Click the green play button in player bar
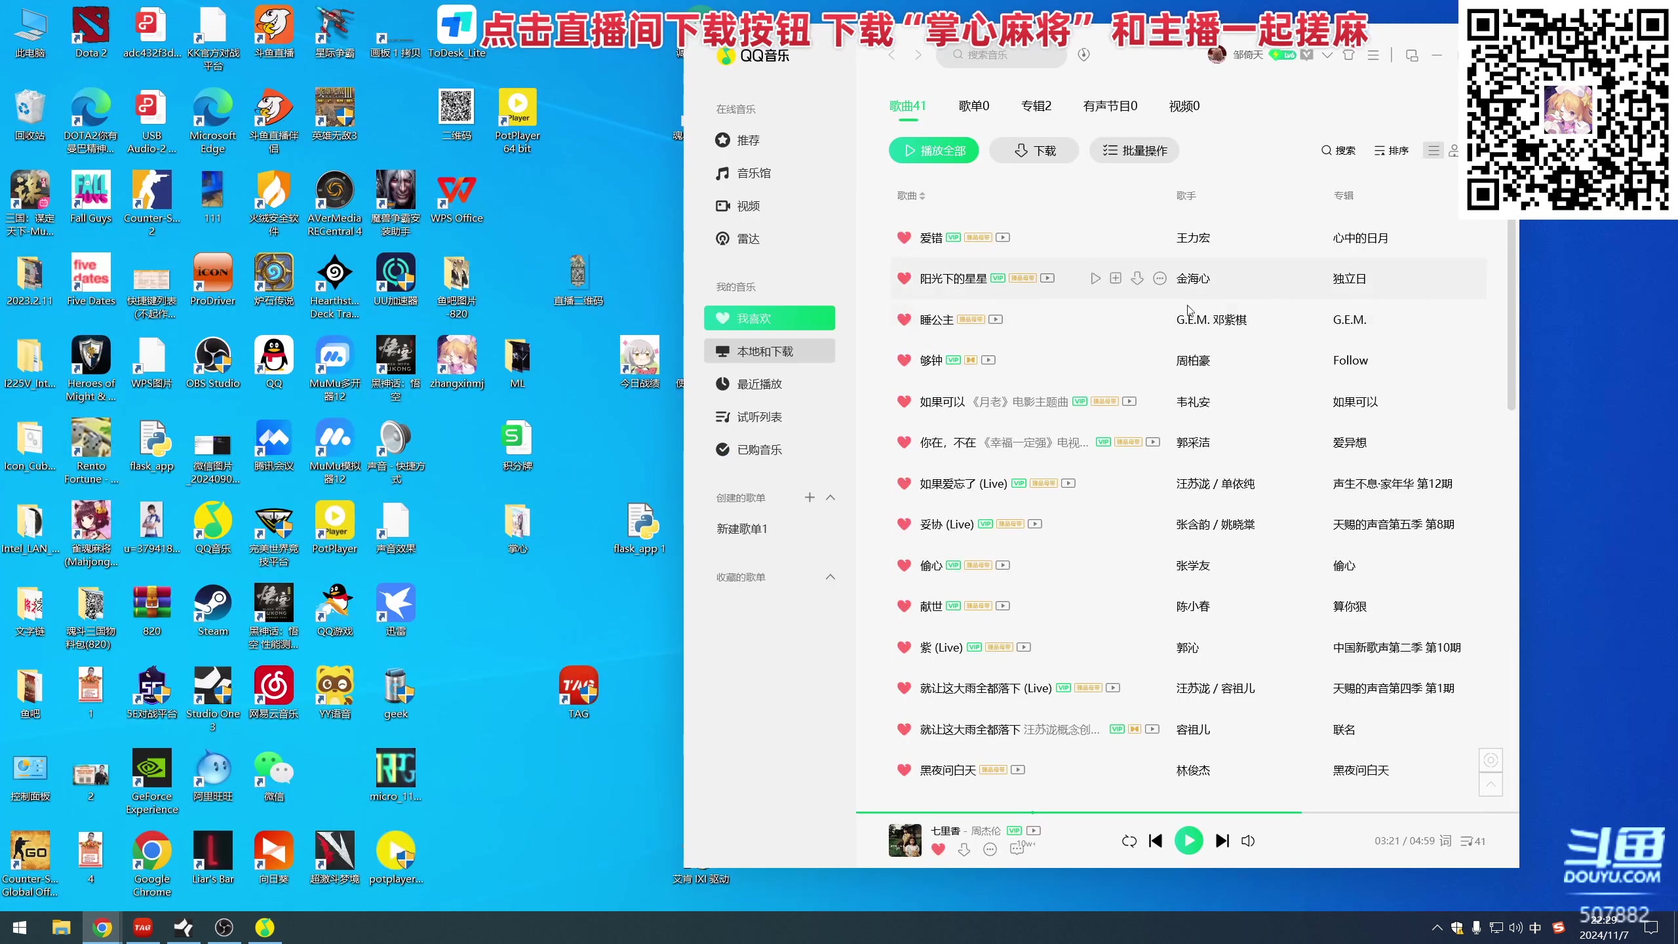This screenshot has height=944, width=1678. pos(1188,840)
